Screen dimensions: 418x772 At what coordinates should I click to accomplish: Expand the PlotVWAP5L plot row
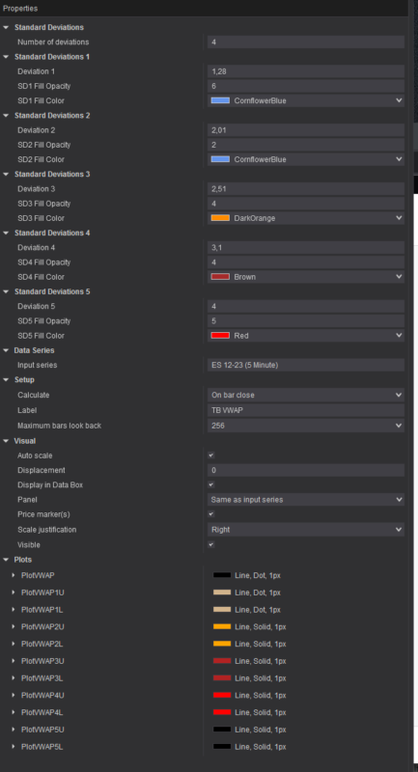(x=14, y=746)
